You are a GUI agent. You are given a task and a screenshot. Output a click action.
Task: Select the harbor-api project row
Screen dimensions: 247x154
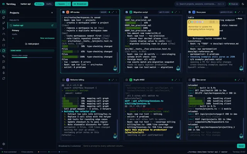tap(32, 25)
